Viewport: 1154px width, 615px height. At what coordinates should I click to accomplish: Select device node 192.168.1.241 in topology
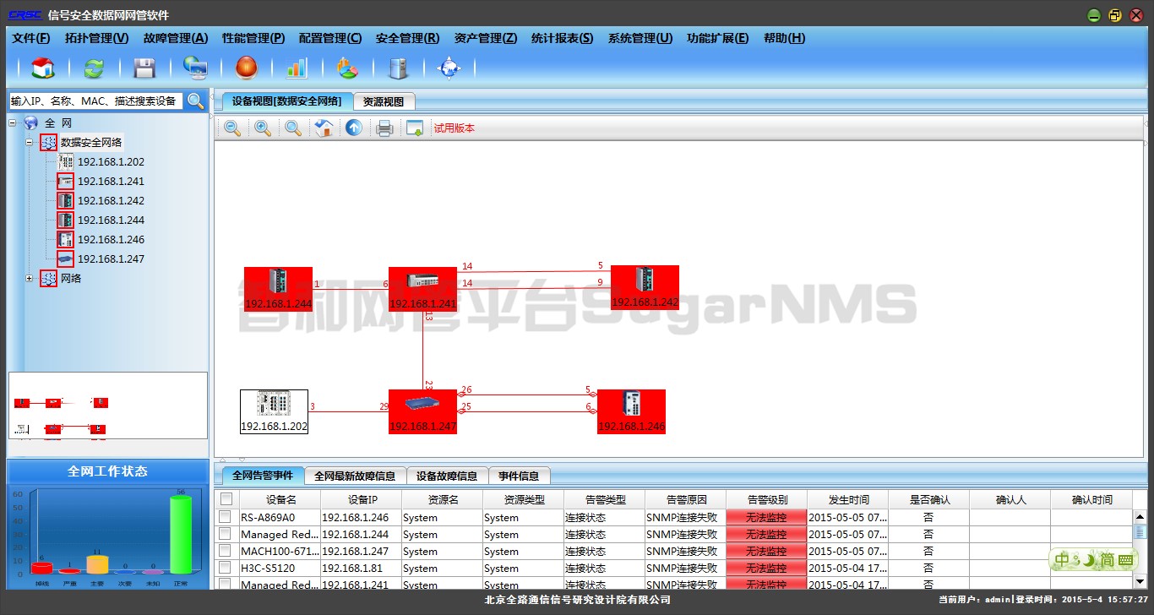tap(422, 289)
